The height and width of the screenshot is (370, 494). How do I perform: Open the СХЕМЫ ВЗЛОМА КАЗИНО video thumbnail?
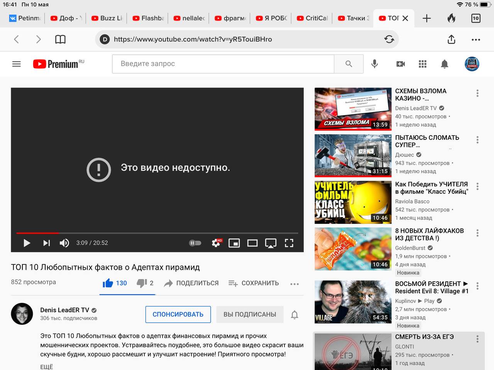353,109
